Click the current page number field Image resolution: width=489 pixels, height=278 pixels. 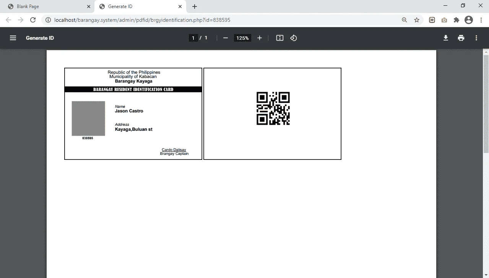[193, 38]
